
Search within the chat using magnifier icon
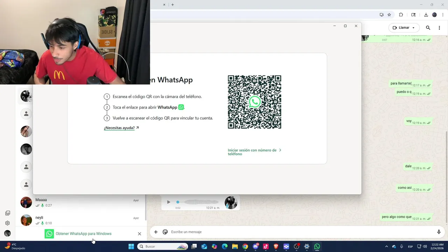pos(428,28)
